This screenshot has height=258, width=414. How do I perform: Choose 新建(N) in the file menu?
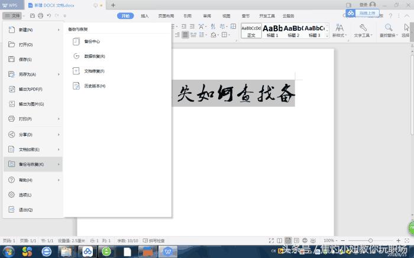(x=33, y=30)
